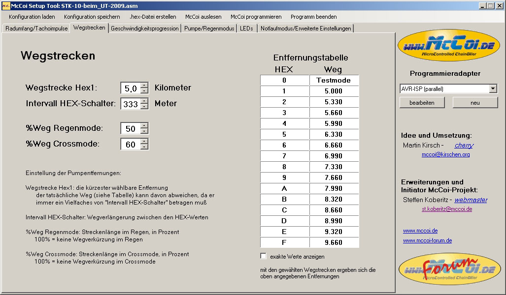Screen dimensions: 506x295
Task: Open st.koberitz@mccoi.de email link
Action: (447, 209)
